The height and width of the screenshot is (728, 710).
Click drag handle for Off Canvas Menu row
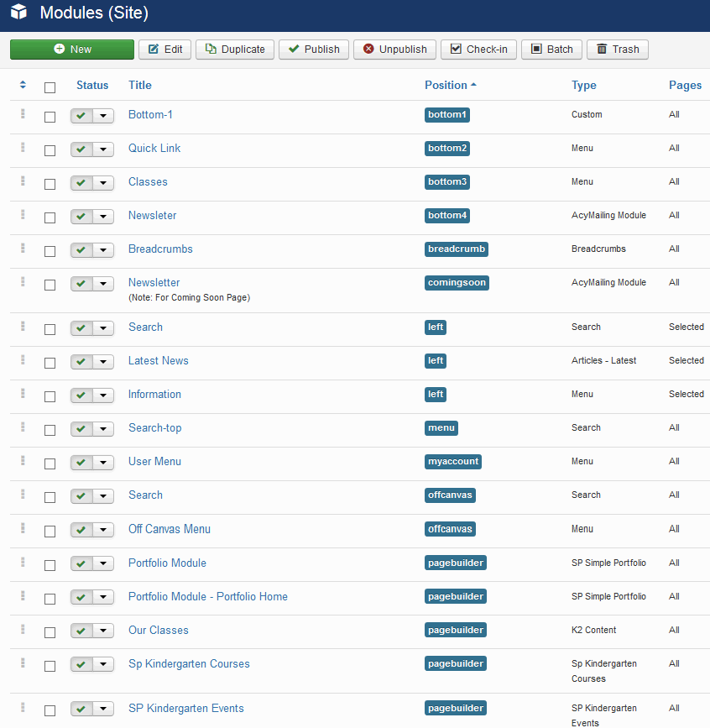[x=23, y=529]
